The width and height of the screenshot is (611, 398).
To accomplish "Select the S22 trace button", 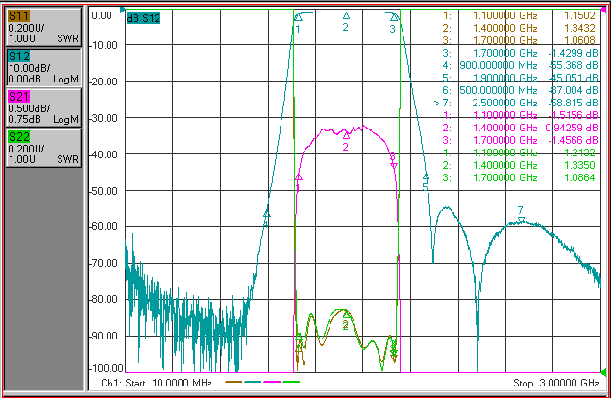I will tap(43, 148).
